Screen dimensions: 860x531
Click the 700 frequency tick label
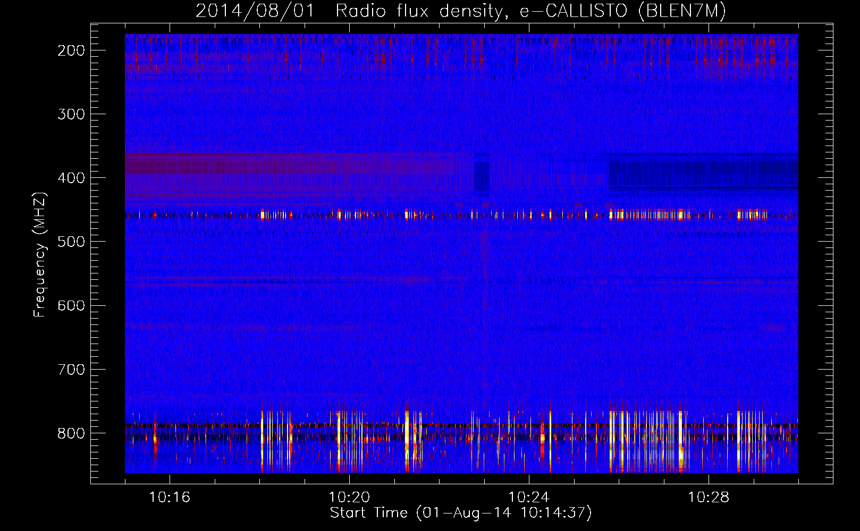click(x=71, y=369)
